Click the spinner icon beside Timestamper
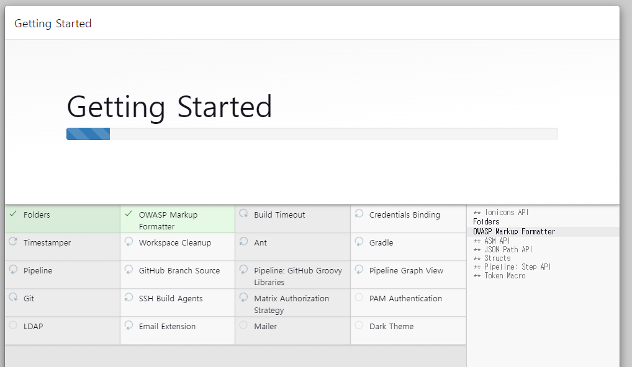This screenshot has width=632, height=367. [13, 241]
